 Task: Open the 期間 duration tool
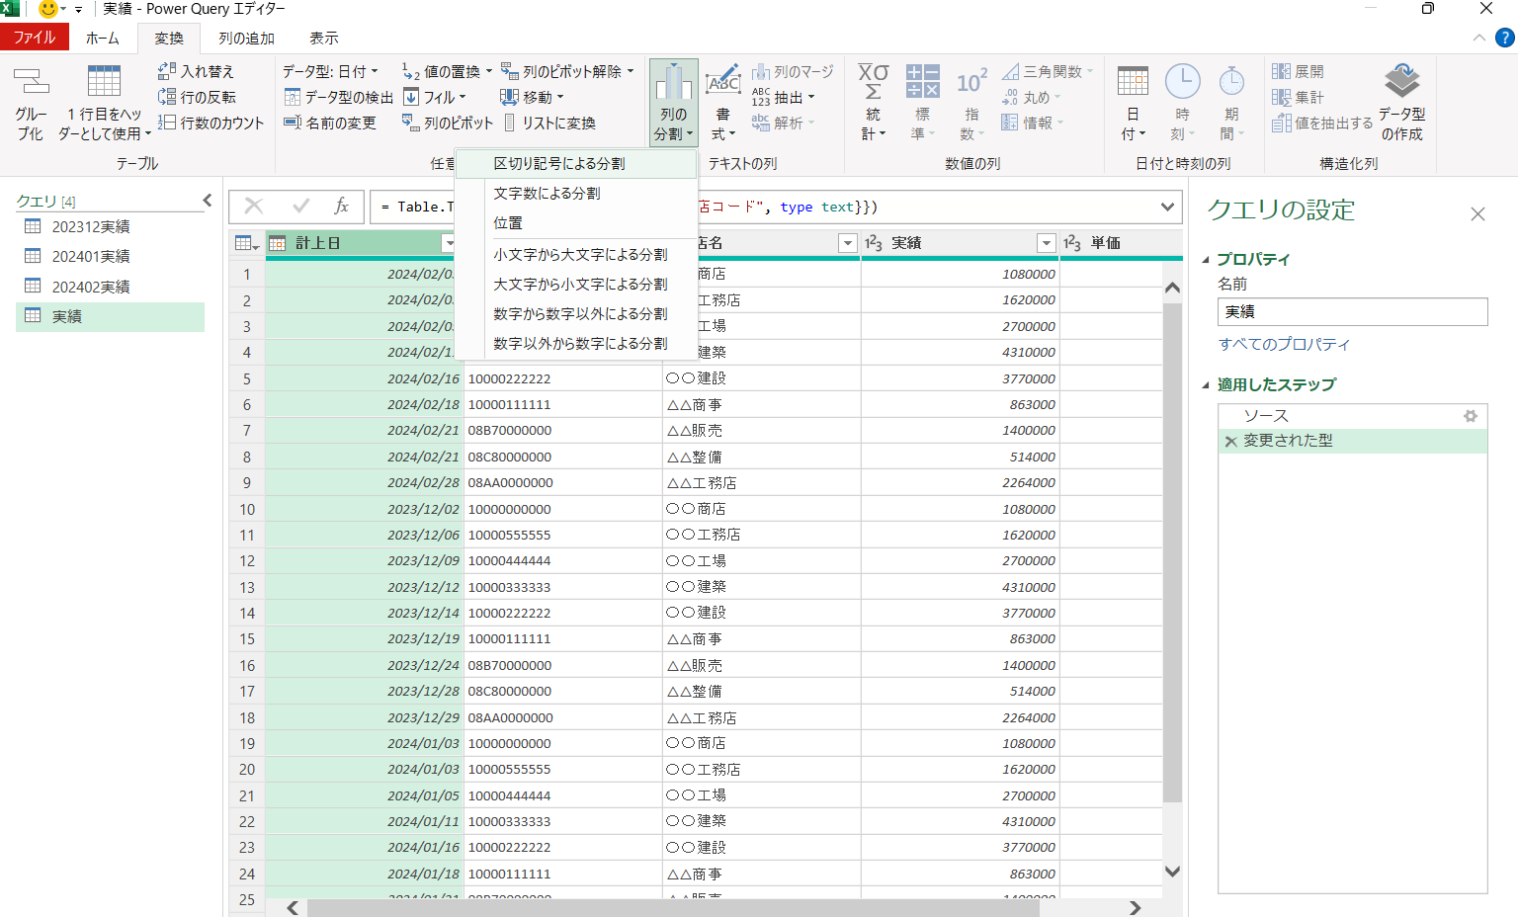(x=1231, y=104)
